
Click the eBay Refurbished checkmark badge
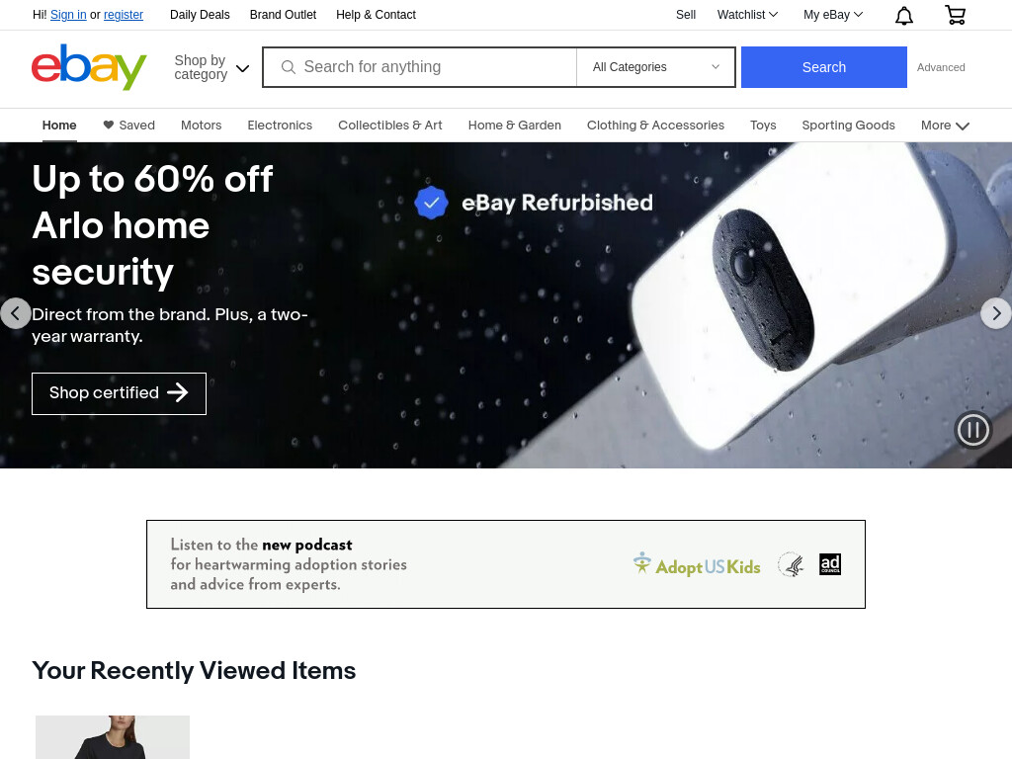(431, 203)
